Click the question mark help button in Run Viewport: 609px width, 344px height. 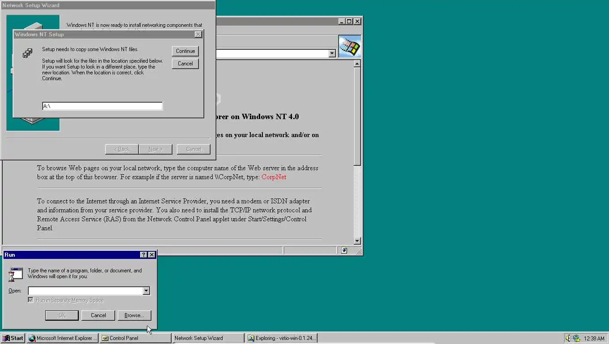143,254
